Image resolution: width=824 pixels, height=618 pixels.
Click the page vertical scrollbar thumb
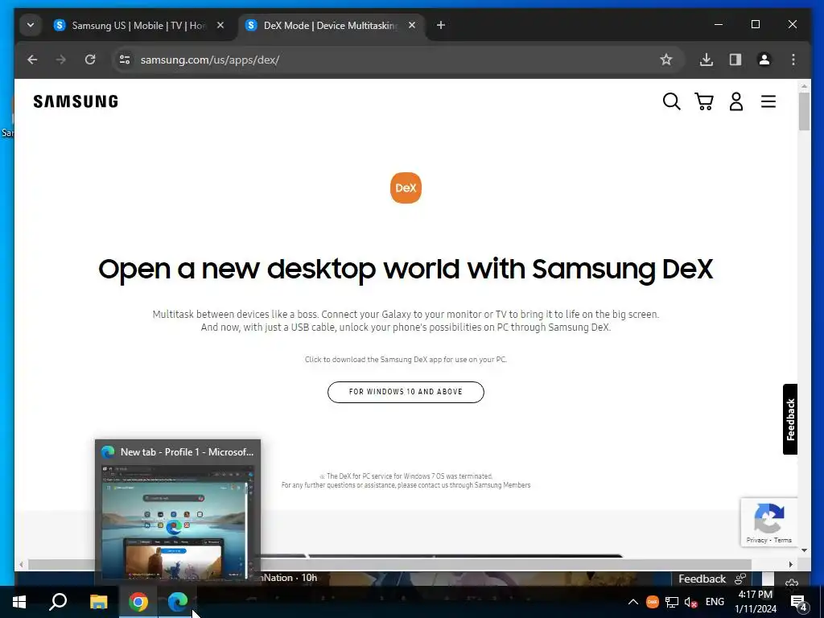804,111
